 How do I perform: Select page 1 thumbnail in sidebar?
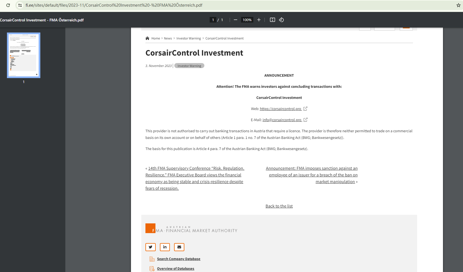pos(24,55)
